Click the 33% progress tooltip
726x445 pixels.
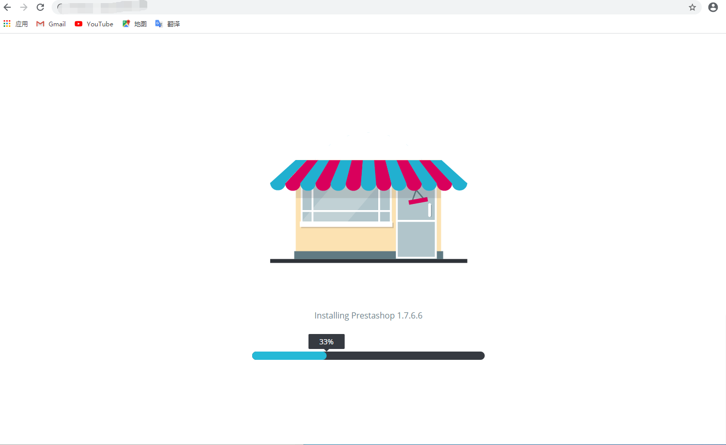point(327,342)
